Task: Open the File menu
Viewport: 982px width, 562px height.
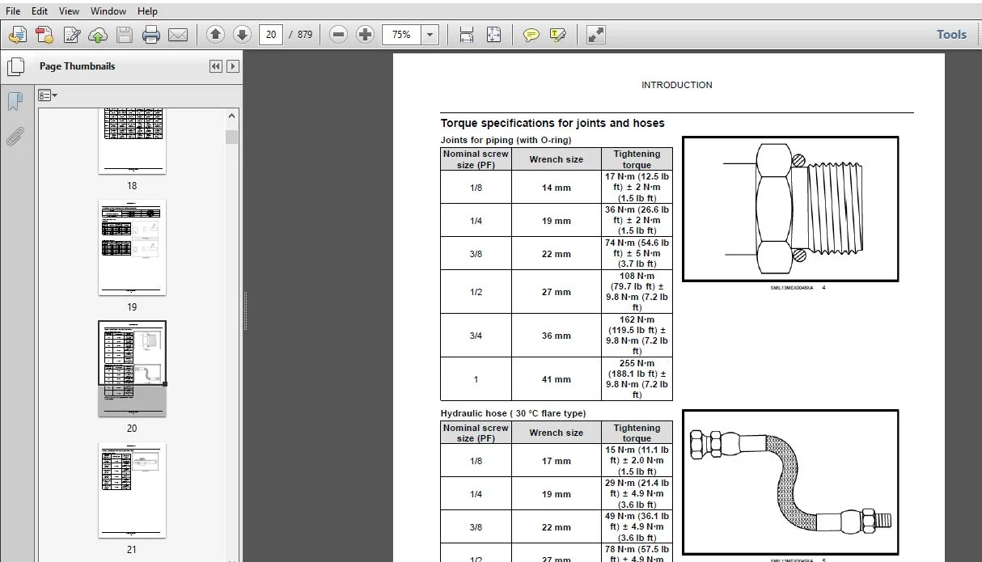Action: tap(13, 11)
